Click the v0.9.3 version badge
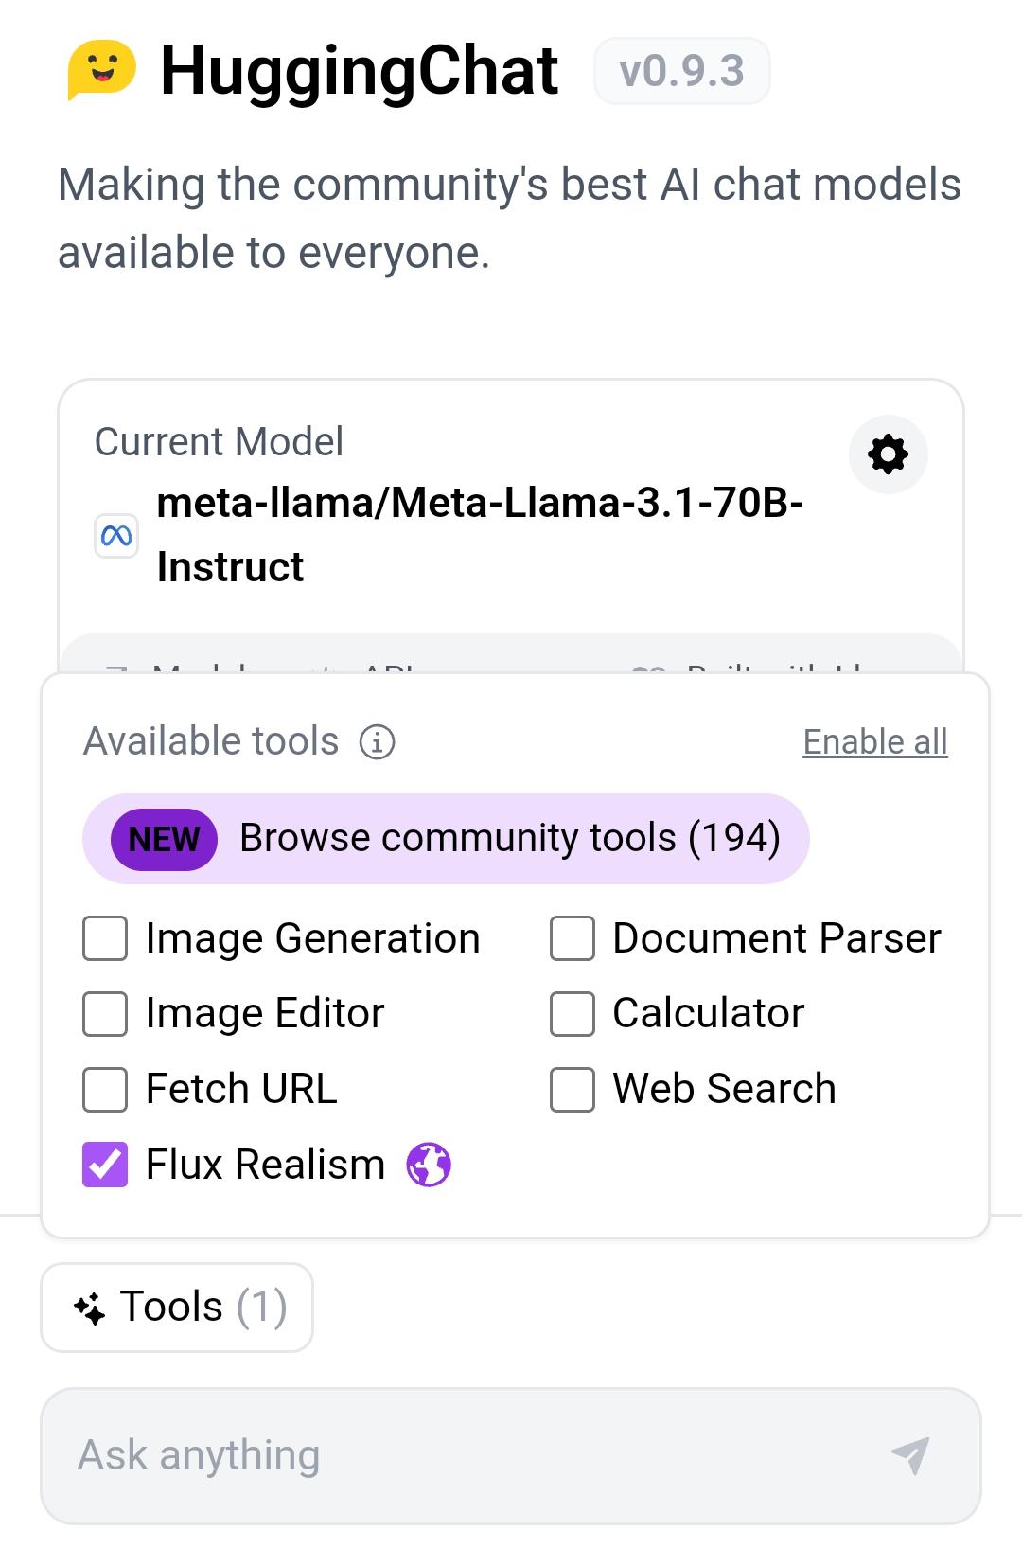The height and width of the screenshot is (1549, 1022). 681,71
